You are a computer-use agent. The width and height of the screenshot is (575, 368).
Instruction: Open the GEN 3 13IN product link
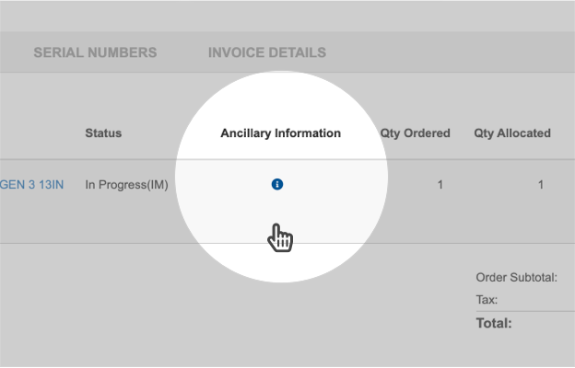(30, 185)
